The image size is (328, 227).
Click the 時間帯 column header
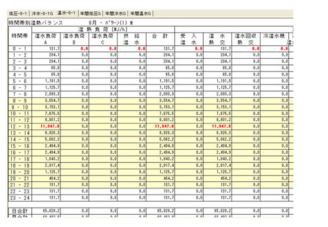[20, 36]
